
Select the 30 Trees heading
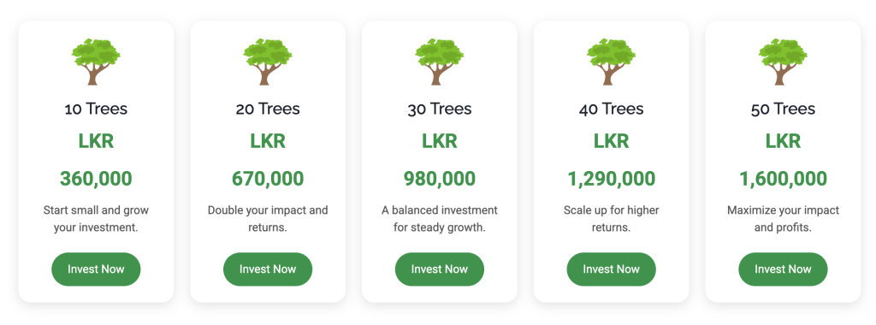click(x=440, y=109)
